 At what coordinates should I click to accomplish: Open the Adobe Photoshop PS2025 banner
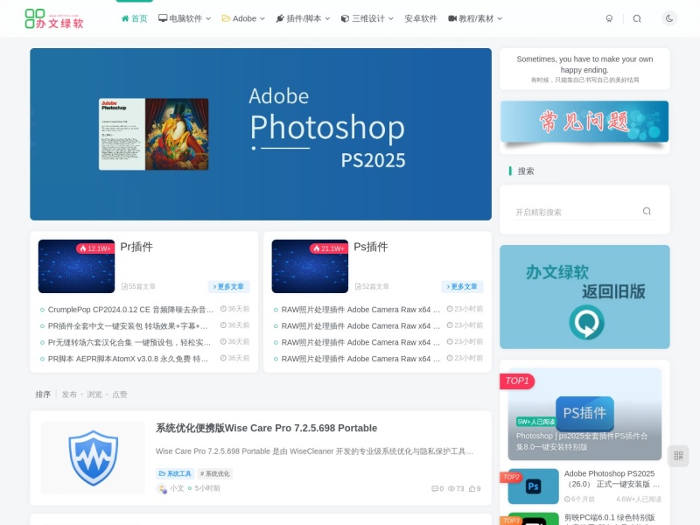[261, 134]
